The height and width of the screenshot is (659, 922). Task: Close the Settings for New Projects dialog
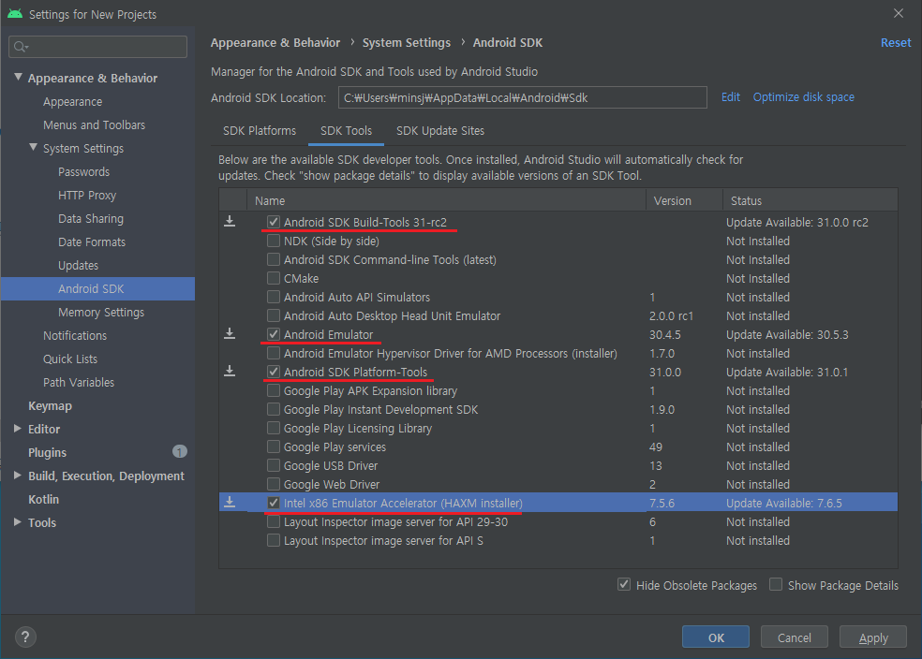click(898, 13)
